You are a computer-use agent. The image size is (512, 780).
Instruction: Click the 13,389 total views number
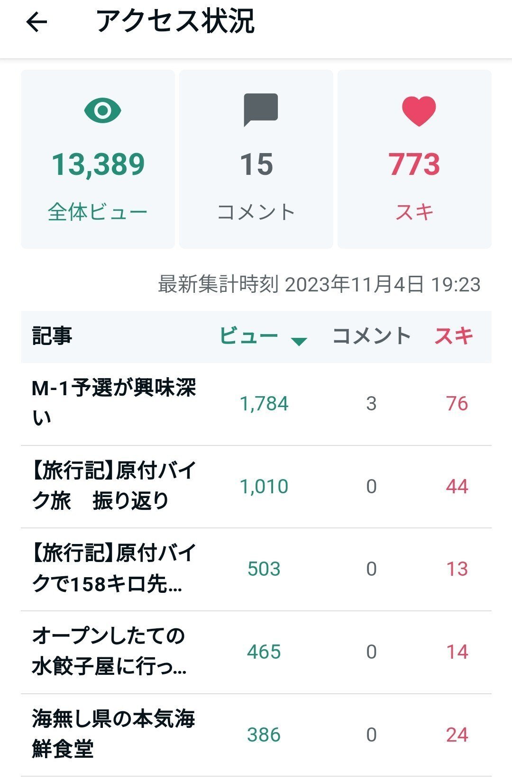(x=98, y=164)
